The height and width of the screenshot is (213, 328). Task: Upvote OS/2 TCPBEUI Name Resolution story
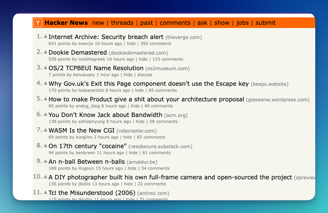(45, 68)
